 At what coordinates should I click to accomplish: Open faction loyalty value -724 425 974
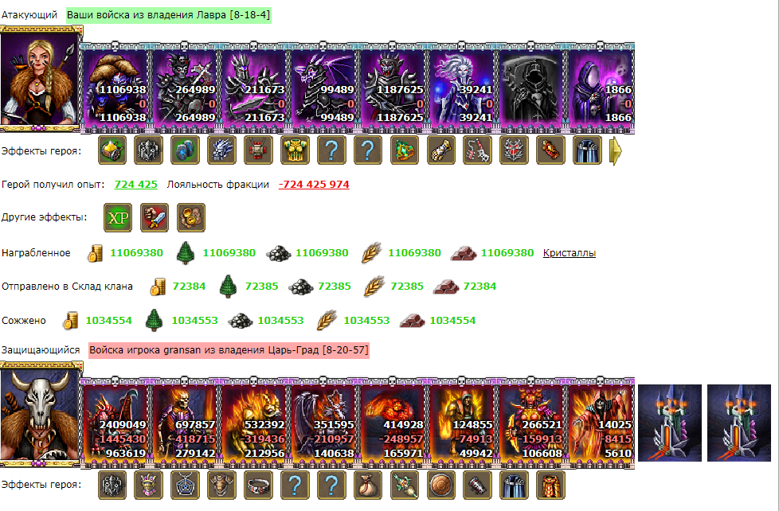click(x=314, y=184)
